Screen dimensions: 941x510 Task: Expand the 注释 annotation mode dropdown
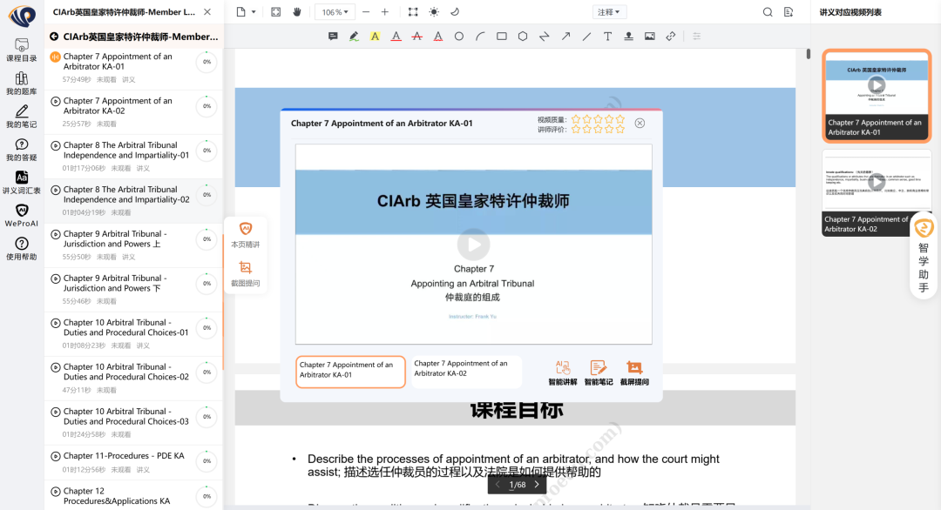pyautogui.click(x=609, y=12)
